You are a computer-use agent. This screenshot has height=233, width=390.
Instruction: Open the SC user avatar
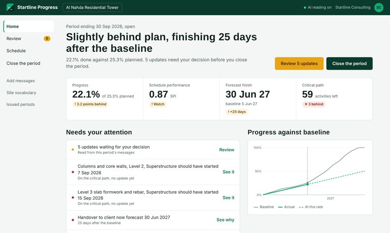pyautogui.click(x=379, y=8)
